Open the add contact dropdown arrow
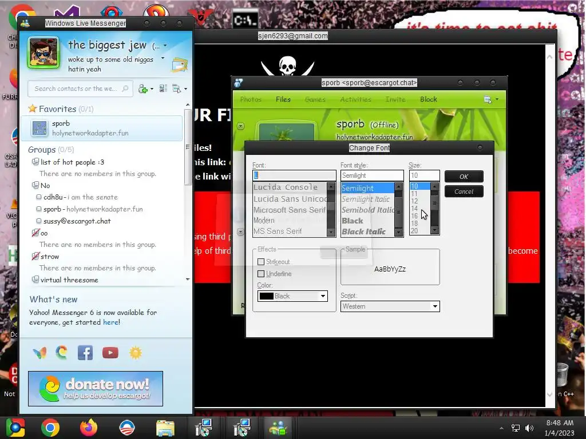The width and height of the screenshot is (586, 439). [x=152, y=89]
